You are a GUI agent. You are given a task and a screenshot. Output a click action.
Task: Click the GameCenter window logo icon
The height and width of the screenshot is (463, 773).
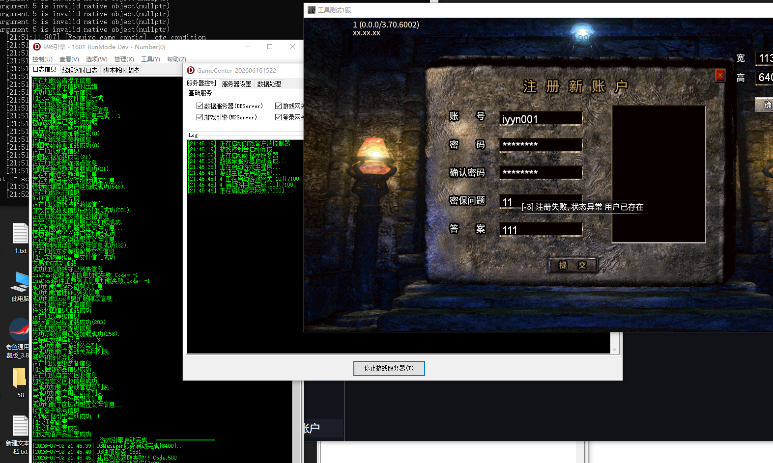pos(191,70)
